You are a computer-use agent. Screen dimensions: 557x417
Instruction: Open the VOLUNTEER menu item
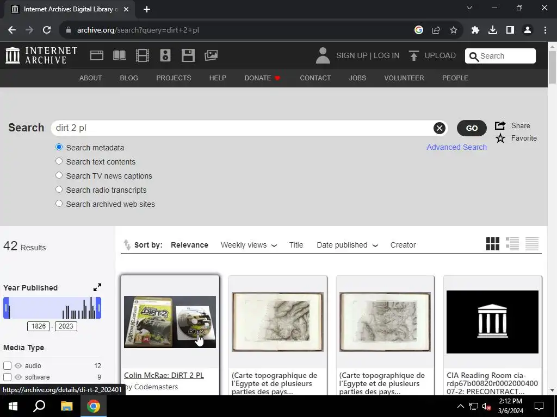pyautogui.click(x=404, y=78)
